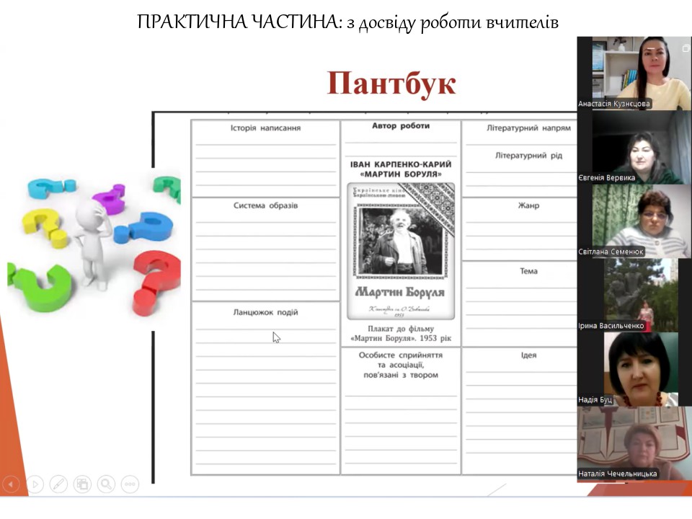This screenshot has height=519, width=692.
Task: Click the 'Літературний напрям' field label
Action: tap(528, 128)
